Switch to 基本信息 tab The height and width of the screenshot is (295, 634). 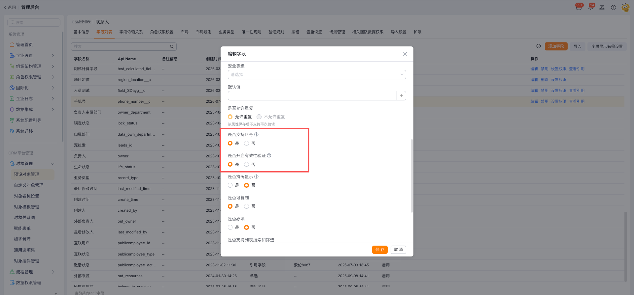pos(81,32)
